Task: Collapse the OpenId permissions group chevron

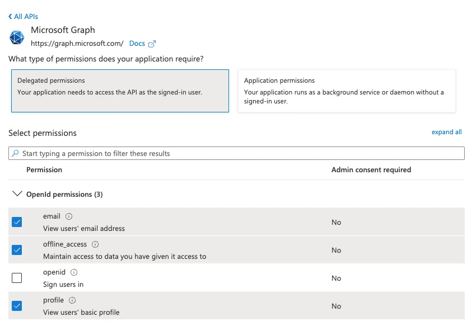Action: click(x=17, y=193)
